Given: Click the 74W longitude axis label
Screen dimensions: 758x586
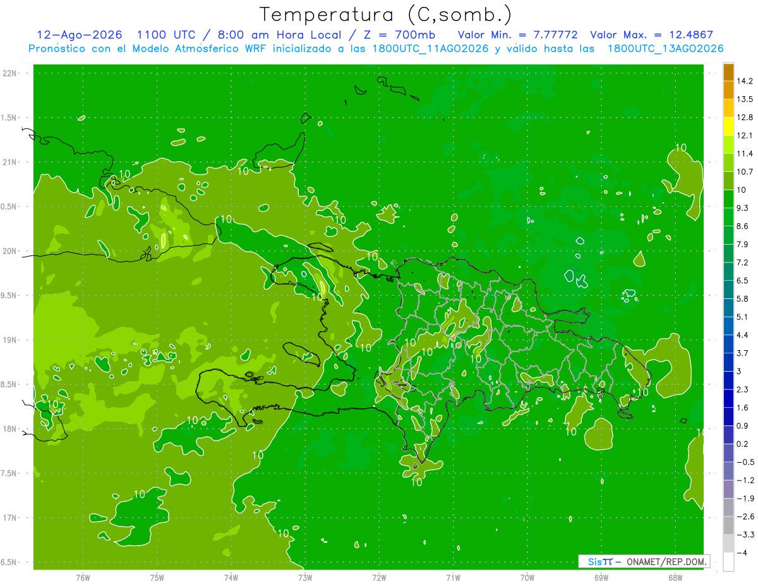Looking at the screenshot, I should 231,577.
